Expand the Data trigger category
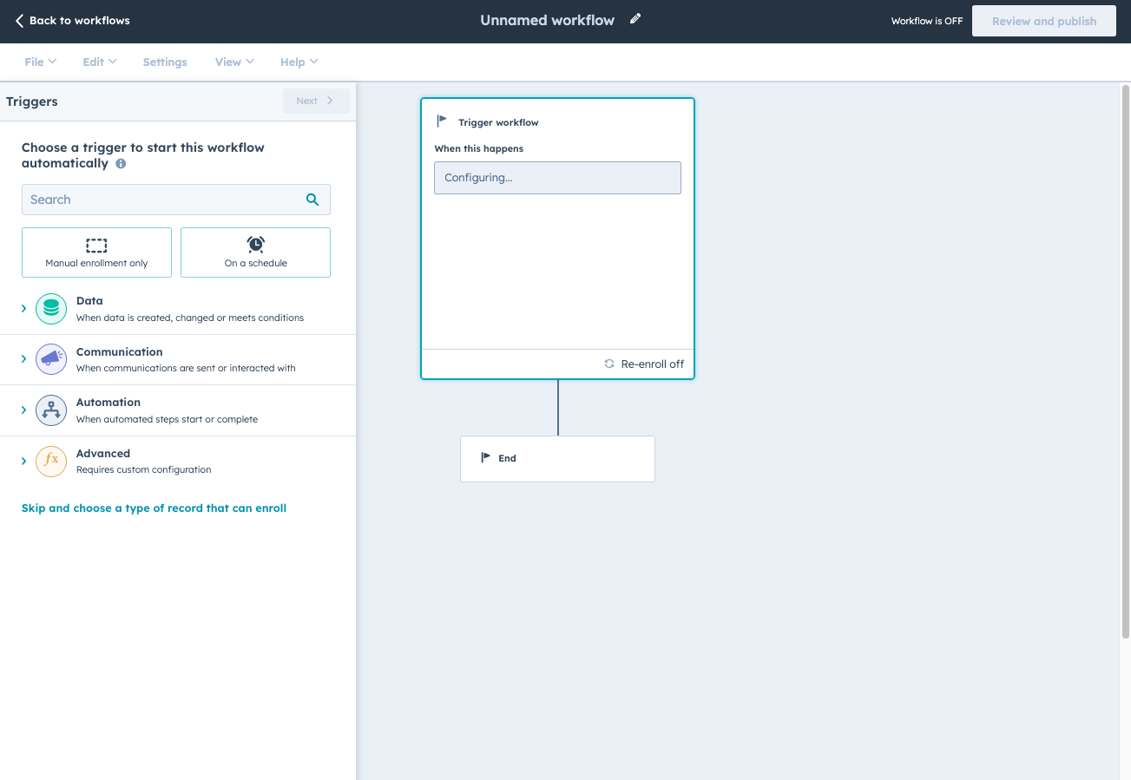This screenshot has width=1131, height=780. 23,308
